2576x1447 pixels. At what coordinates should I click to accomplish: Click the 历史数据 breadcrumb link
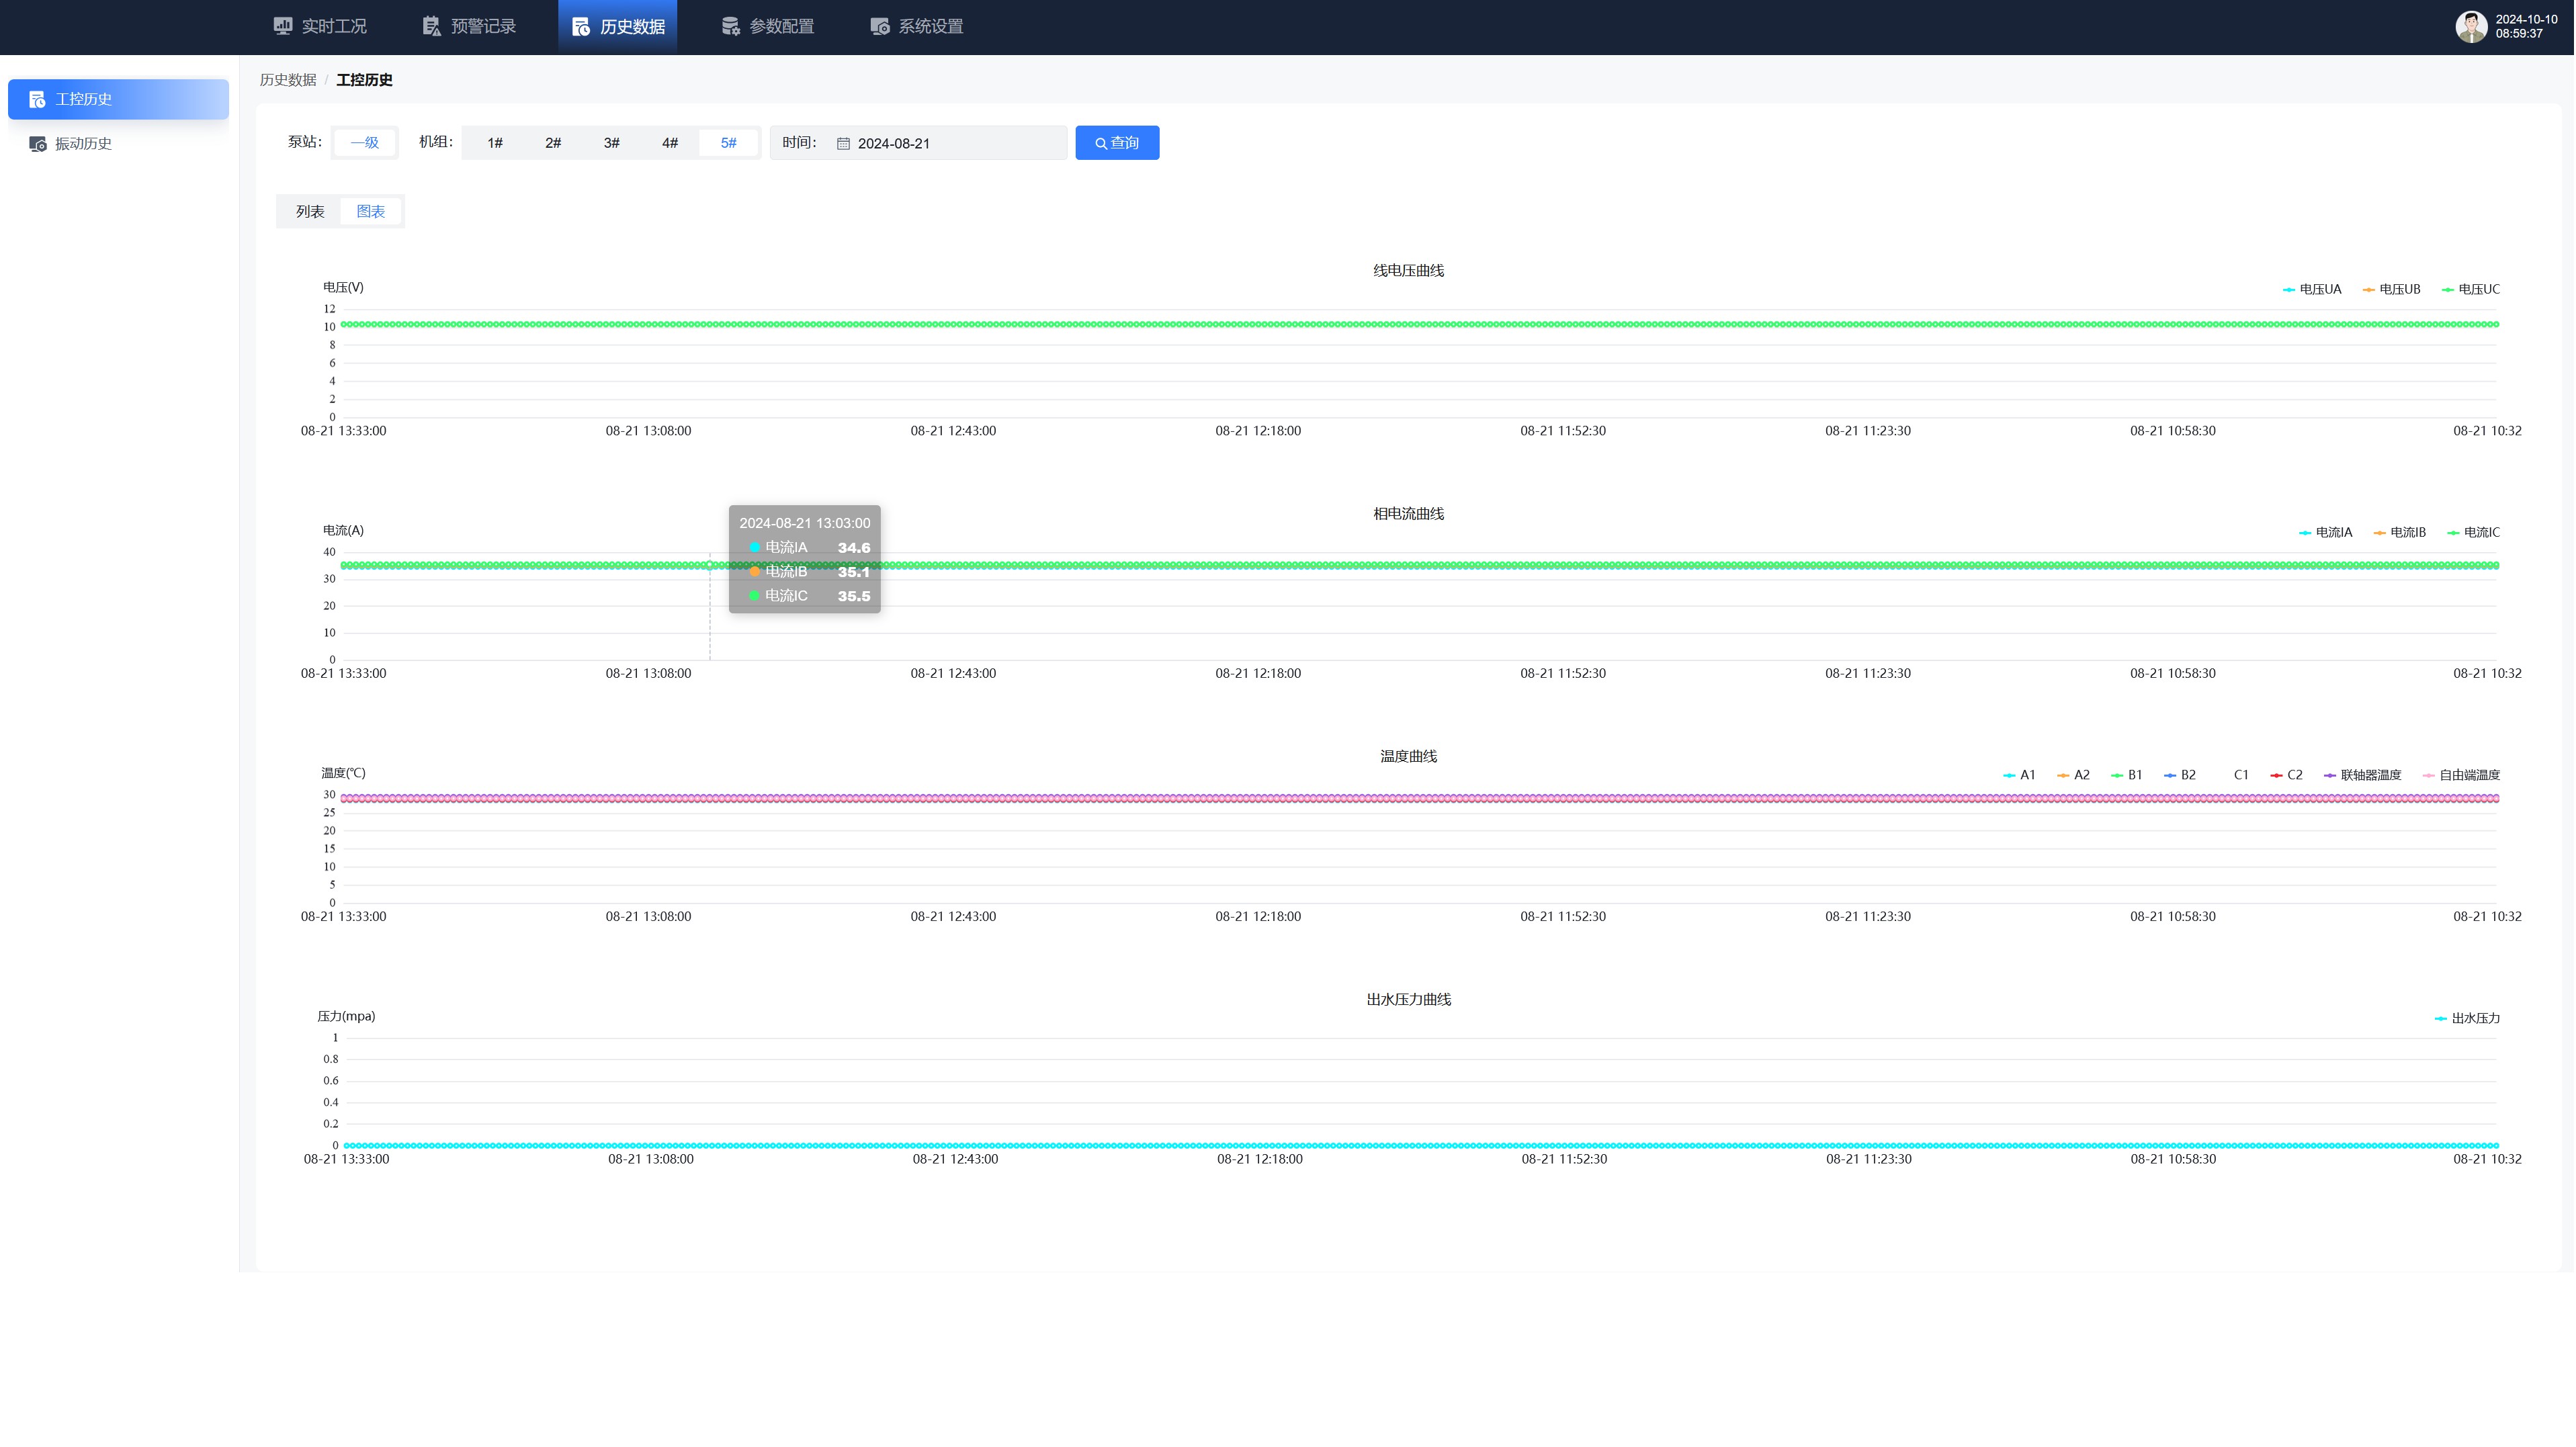288,80
